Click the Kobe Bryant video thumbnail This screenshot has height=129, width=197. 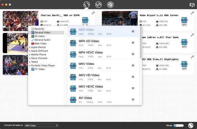pos(120,18)
